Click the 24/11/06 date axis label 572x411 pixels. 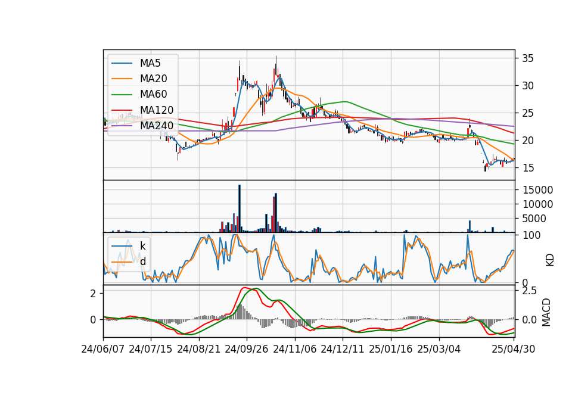[x=295, y=349]
